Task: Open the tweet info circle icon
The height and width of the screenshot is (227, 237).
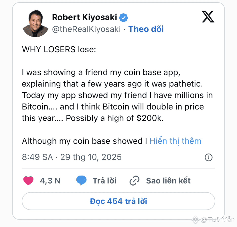Action: click(x=209, y=157)
